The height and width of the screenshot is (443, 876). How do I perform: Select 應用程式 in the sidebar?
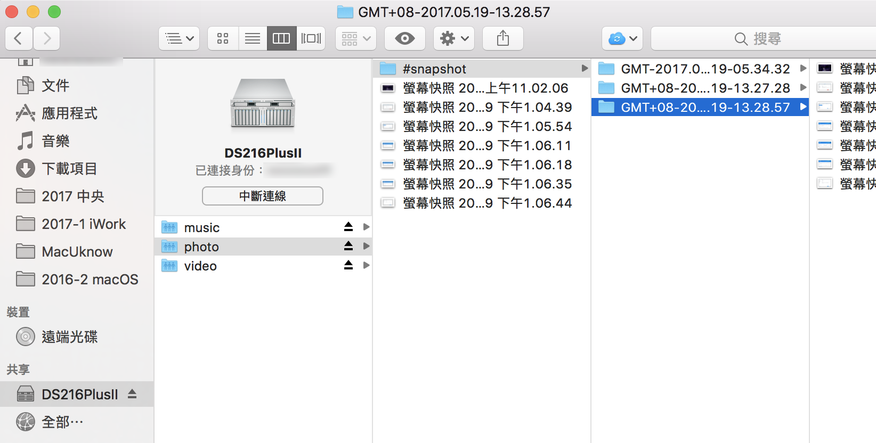69,113
